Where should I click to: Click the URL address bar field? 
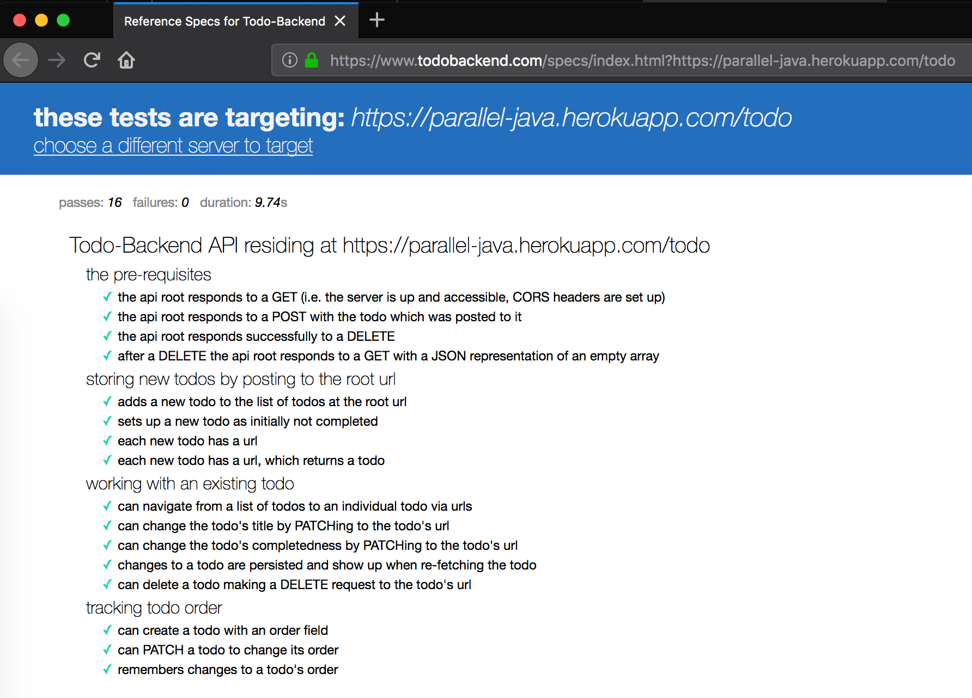coord(642,60)
